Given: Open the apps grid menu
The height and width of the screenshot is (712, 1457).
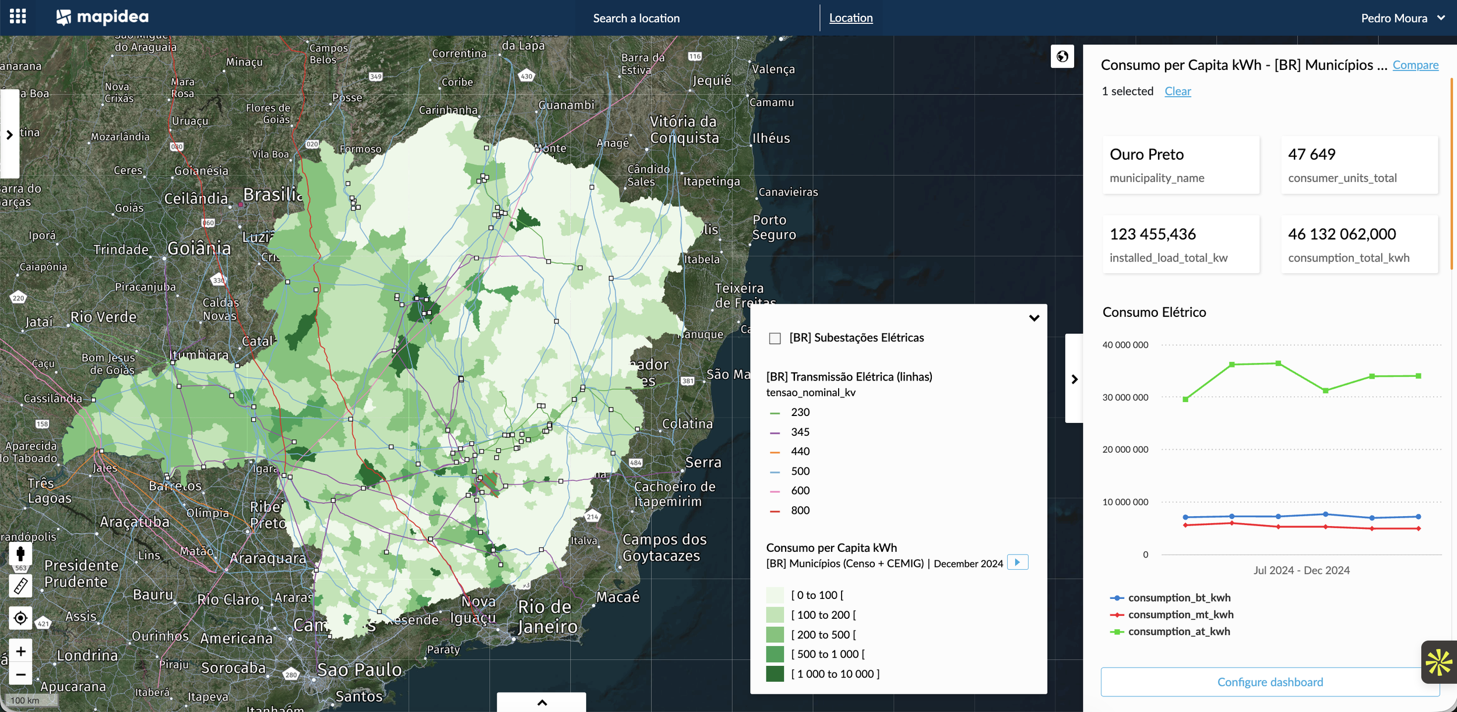Looking at the screenshot, I should [18, 17].
